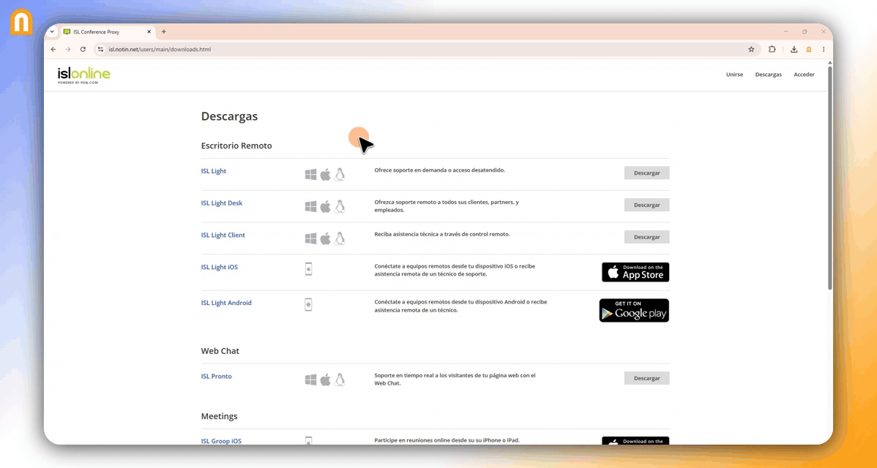Bookmark this page with the star icon
Viewport: 877px width, 468px height.
(x=751, y=49)
